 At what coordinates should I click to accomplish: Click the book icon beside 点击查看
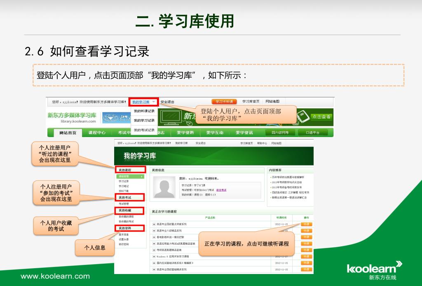[x=303, y=117]
